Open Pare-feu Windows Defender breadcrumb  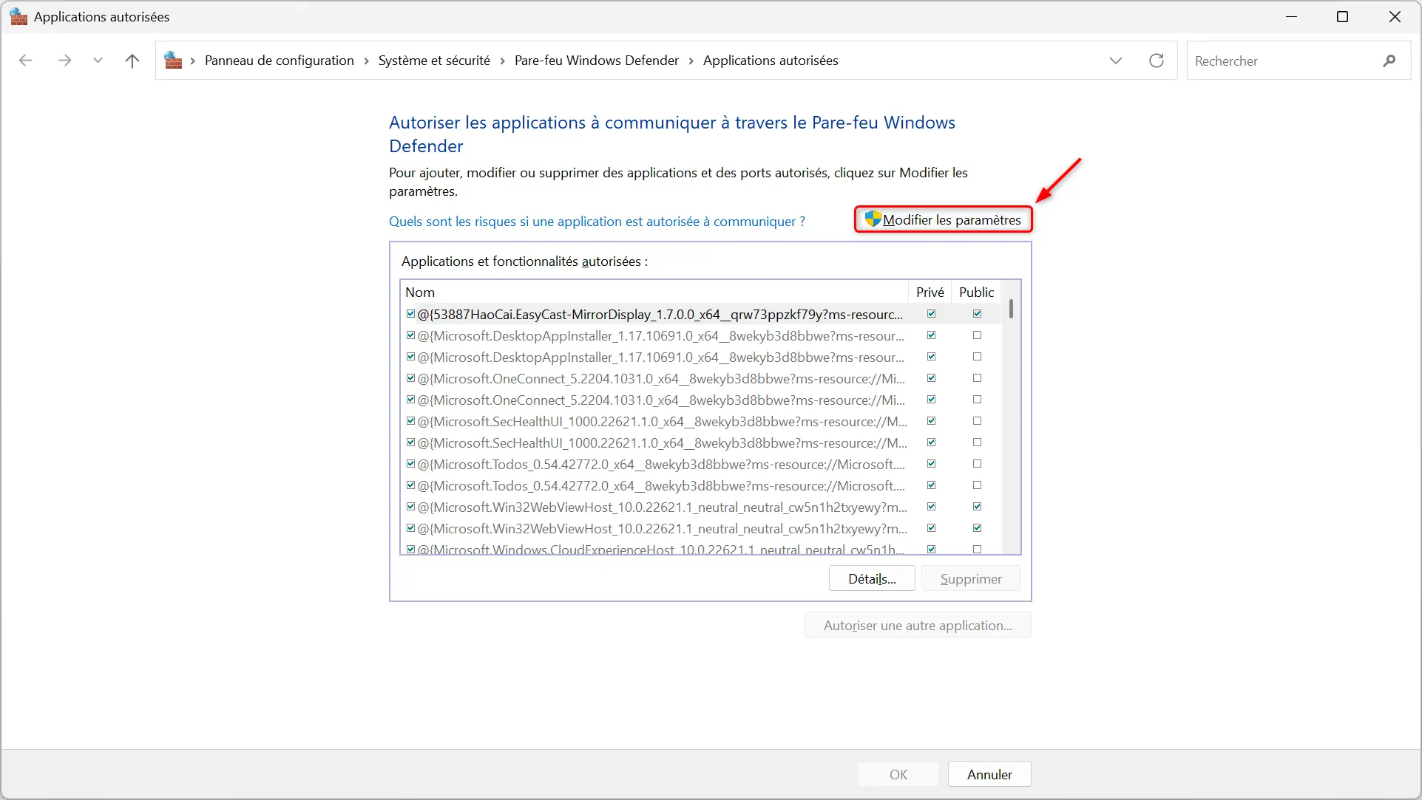pyautogui.click(x=596, y=61)
